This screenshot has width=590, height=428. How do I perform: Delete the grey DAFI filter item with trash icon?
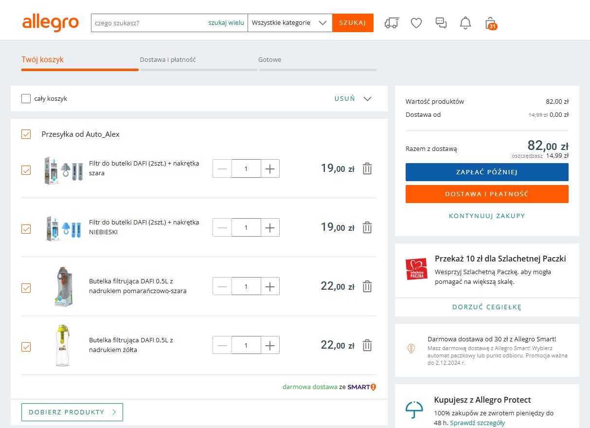(367, 168)
